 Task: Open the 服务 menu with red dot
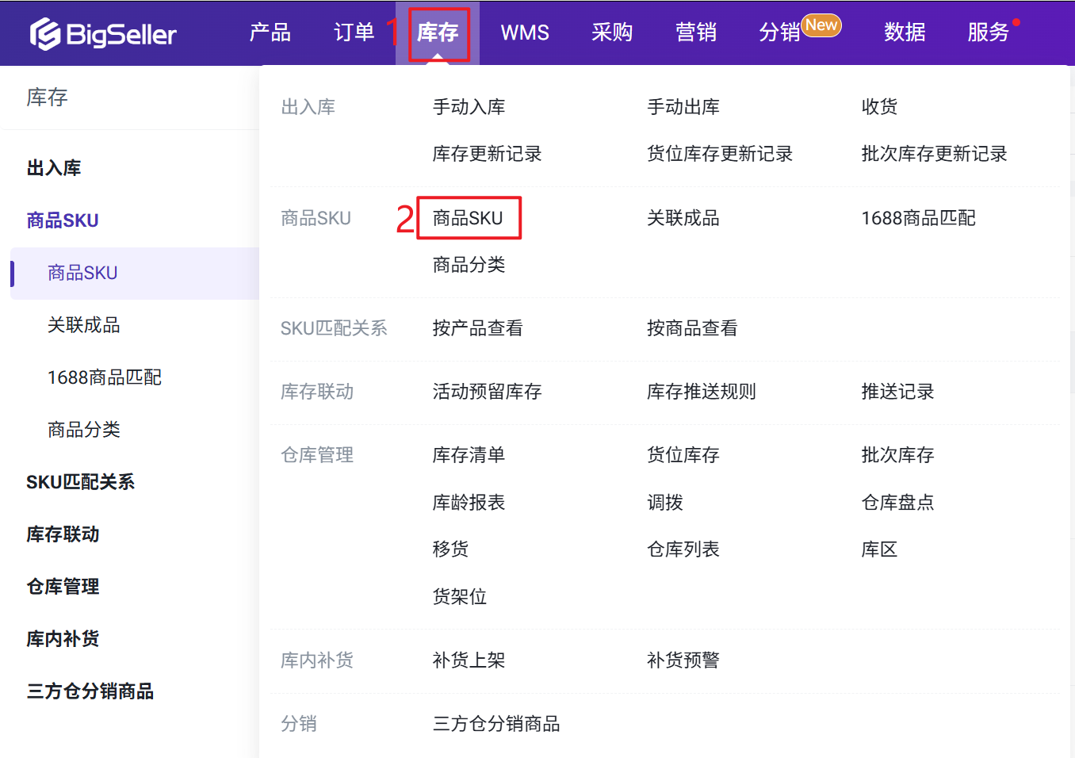(x=988, y=33)
